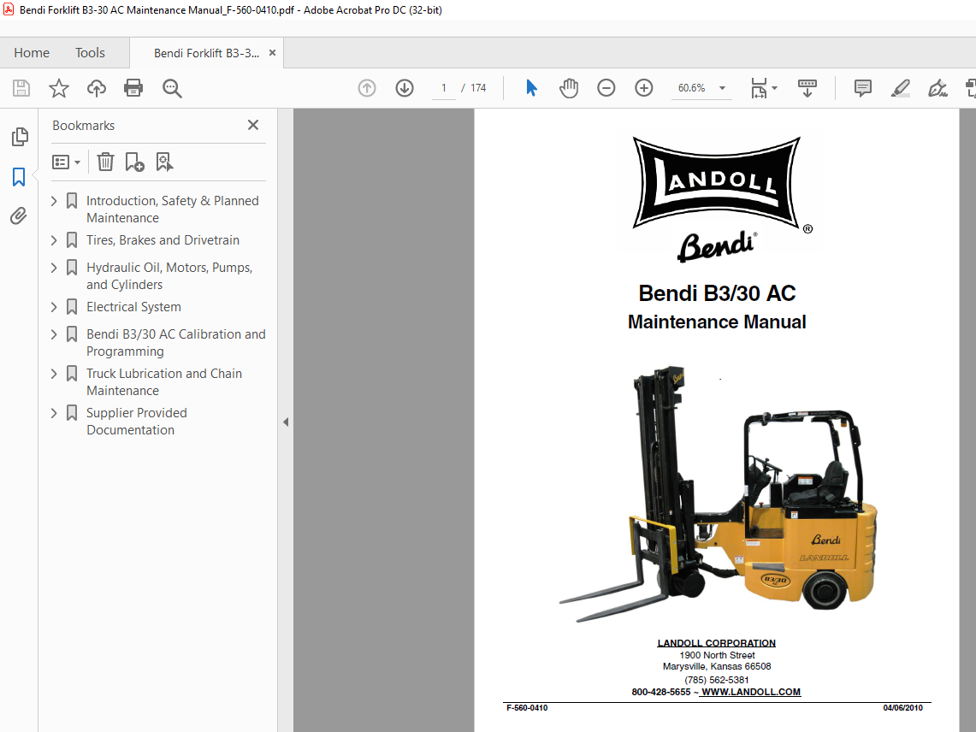Click the Landoll logo on the cover page
The image size is (976, 732).
point(717,182)
